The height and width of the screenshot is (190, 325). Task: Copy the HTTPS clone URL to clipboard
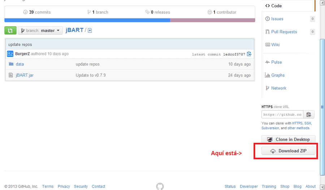point(309,114)
